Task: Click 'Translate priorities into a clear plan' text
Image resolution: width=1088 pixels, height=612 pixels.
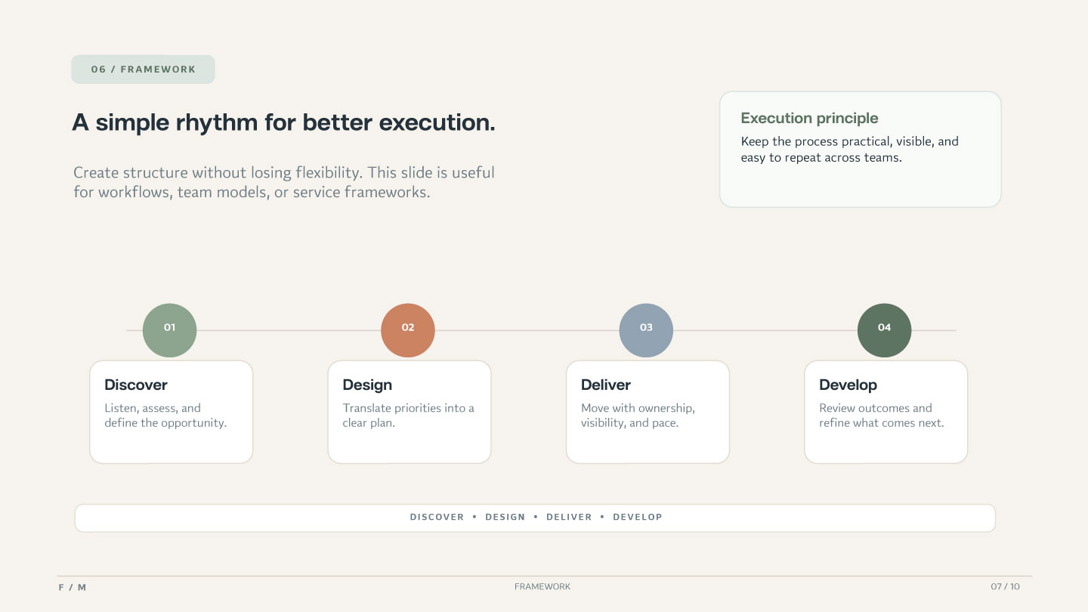Action: [x=409, y=416]
